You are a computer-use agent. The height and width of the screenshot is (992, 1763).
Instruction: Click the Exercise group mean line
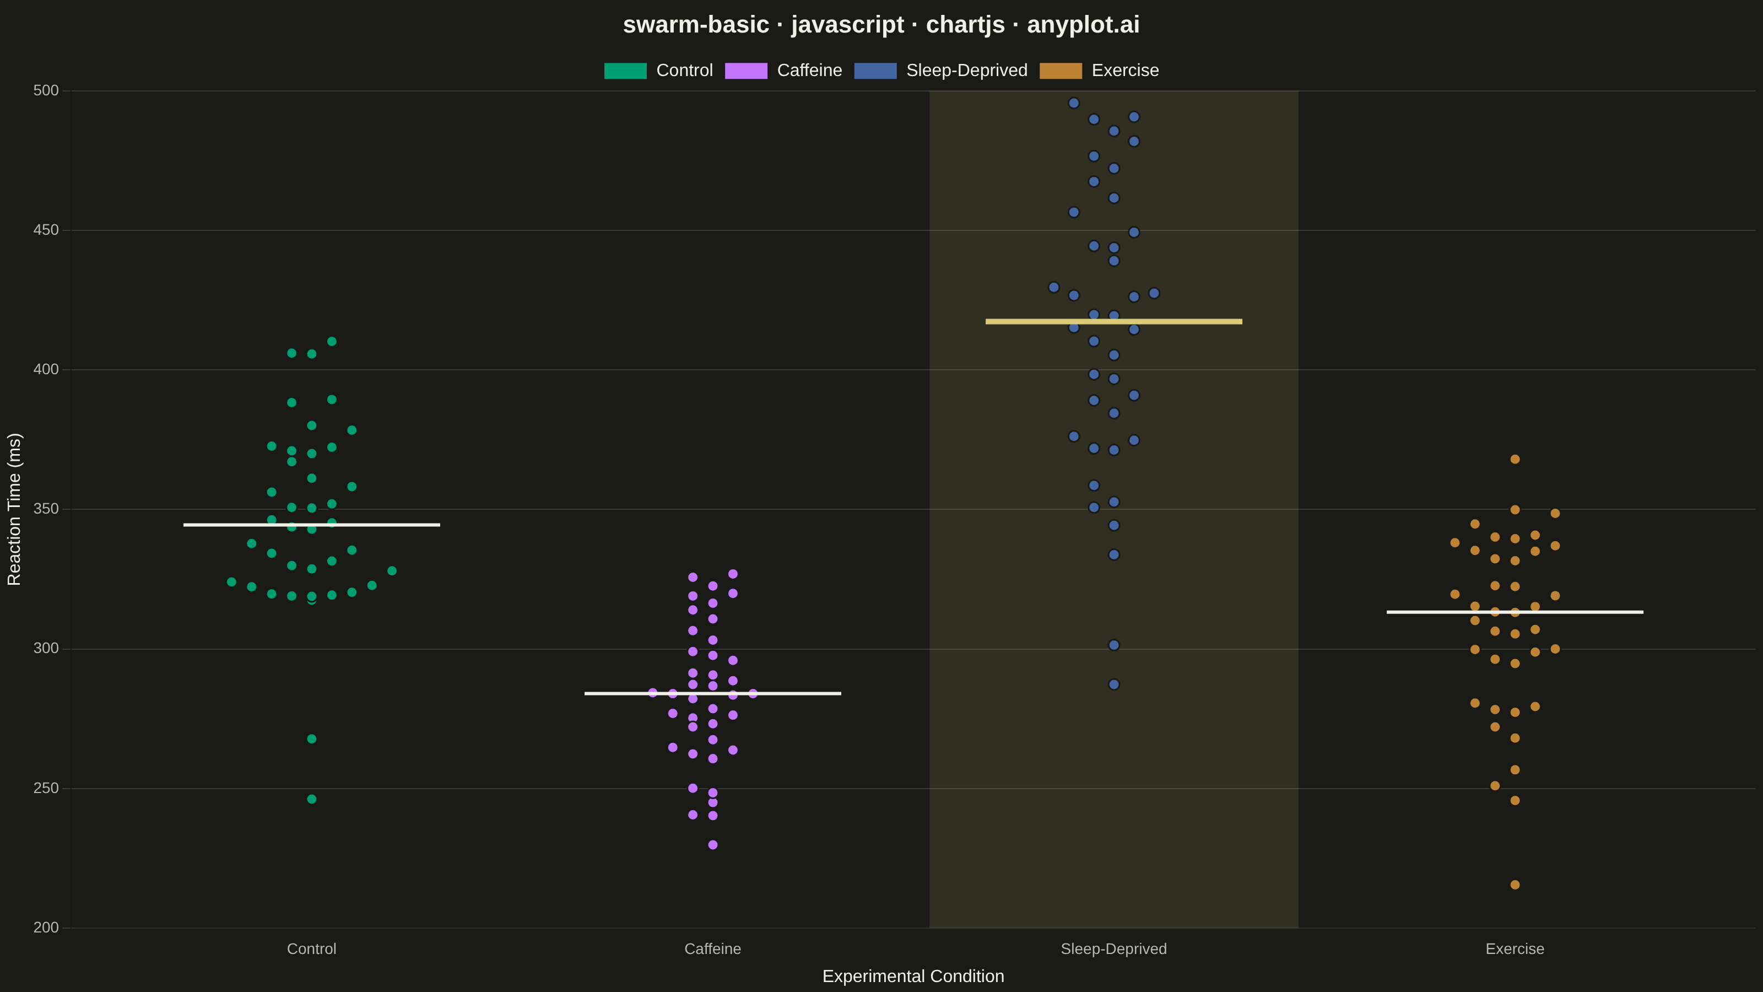pos(1515,612)
